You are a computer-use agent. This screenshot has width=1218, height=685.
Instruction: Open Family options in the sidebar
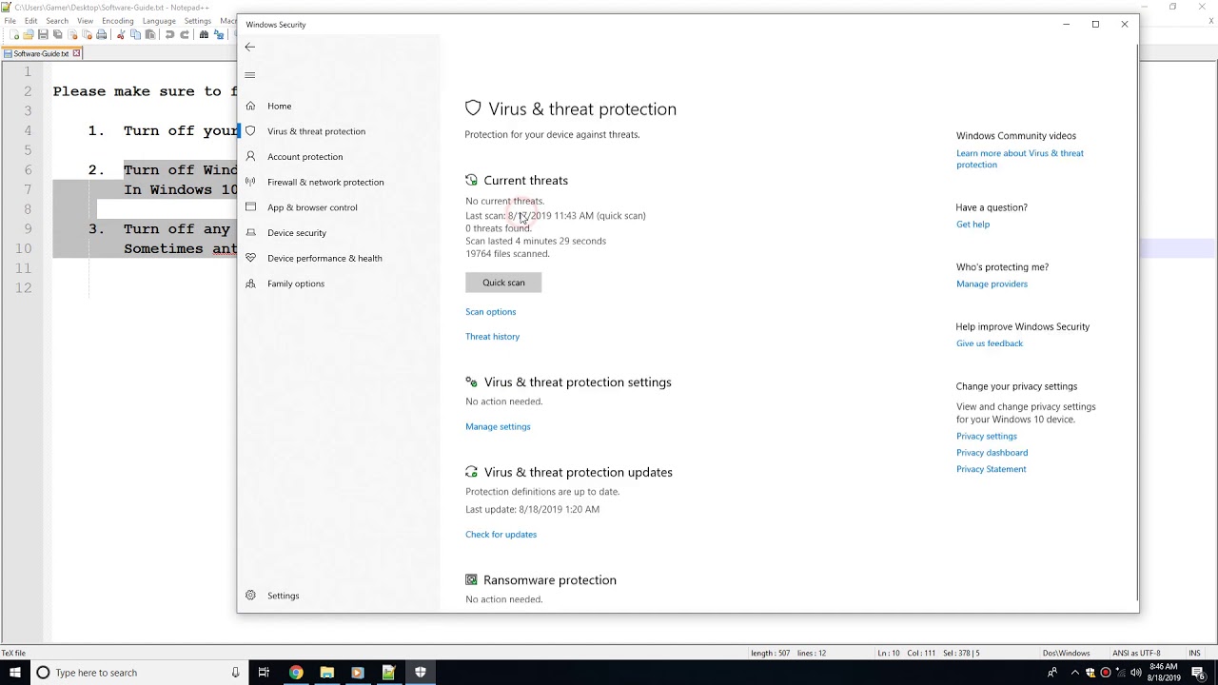tap(295, 284)
